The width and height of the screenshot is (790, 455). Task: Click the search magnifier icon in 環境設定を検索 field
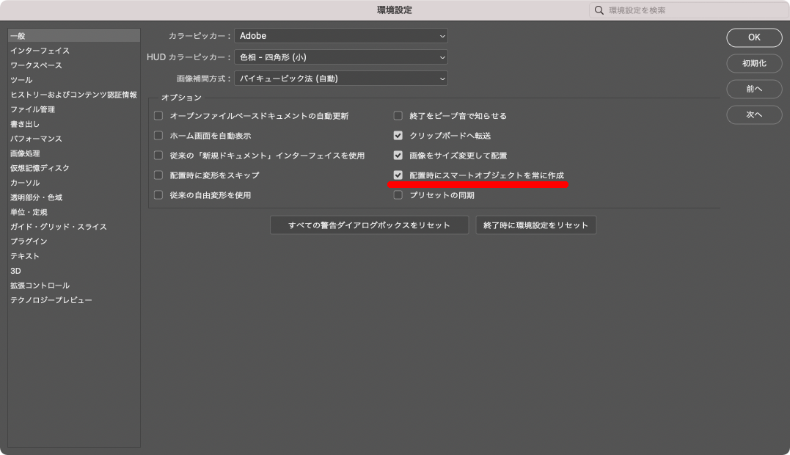point(599,10)
